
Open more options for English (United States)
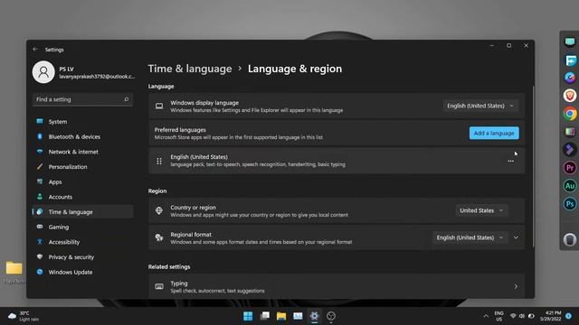[x=510, y=161]
